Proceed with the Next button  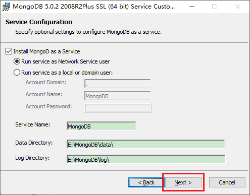(183, 182)
